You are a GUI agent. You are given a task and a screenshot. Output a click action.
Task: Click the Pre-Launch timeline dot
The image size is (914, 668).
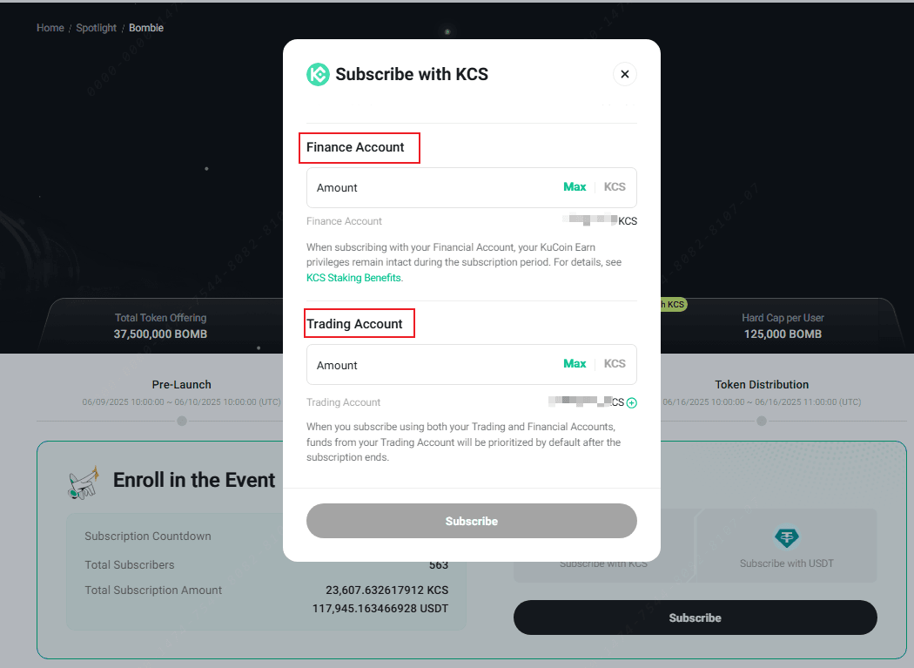tap(182, 421)
